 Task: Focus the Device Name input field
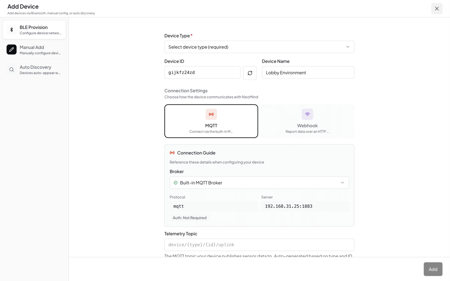pos(308,72)
